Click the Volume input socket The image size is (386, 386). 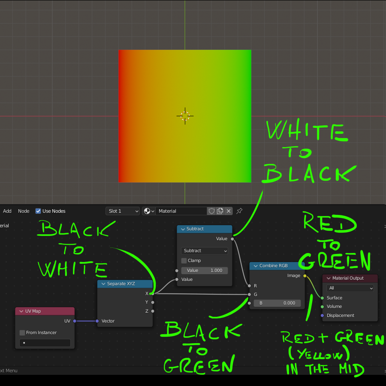(x=322, y=307)
